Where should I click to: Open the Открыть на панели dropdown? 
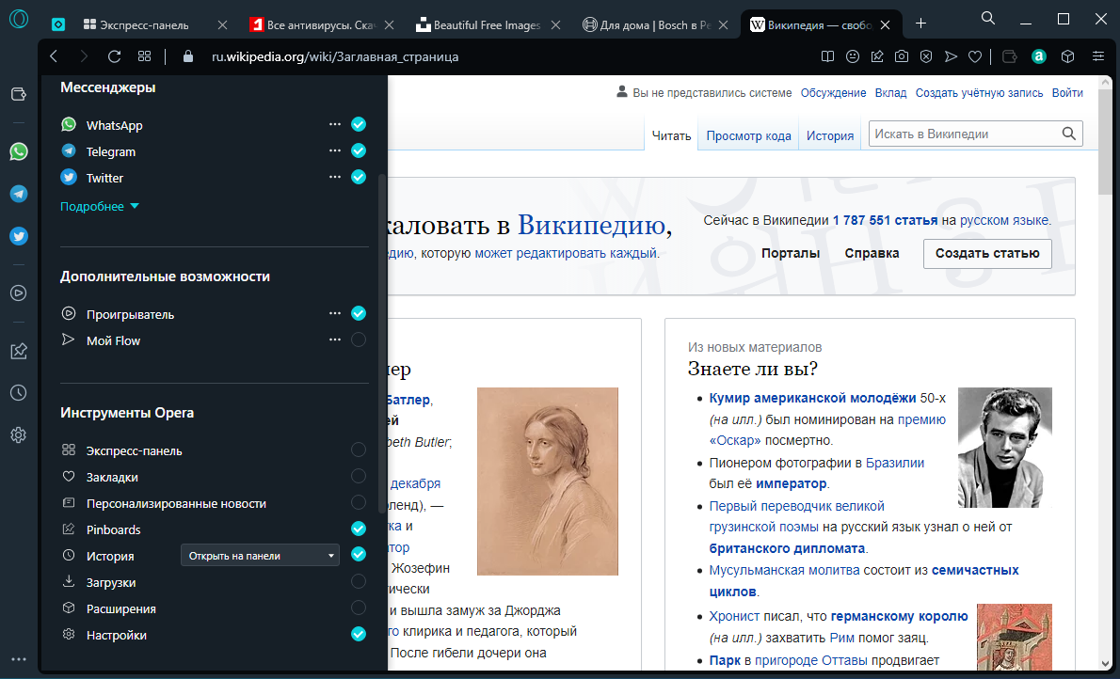point(260,556)
